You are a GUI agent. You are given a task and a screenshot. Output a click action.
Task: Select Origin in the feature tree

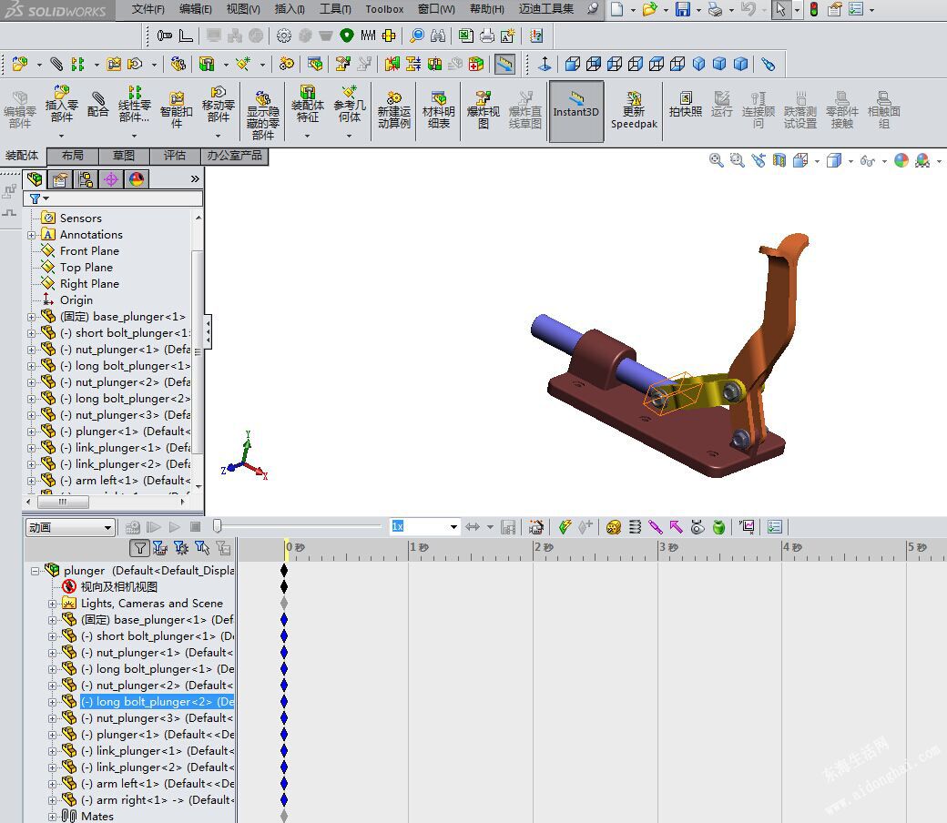76,300
